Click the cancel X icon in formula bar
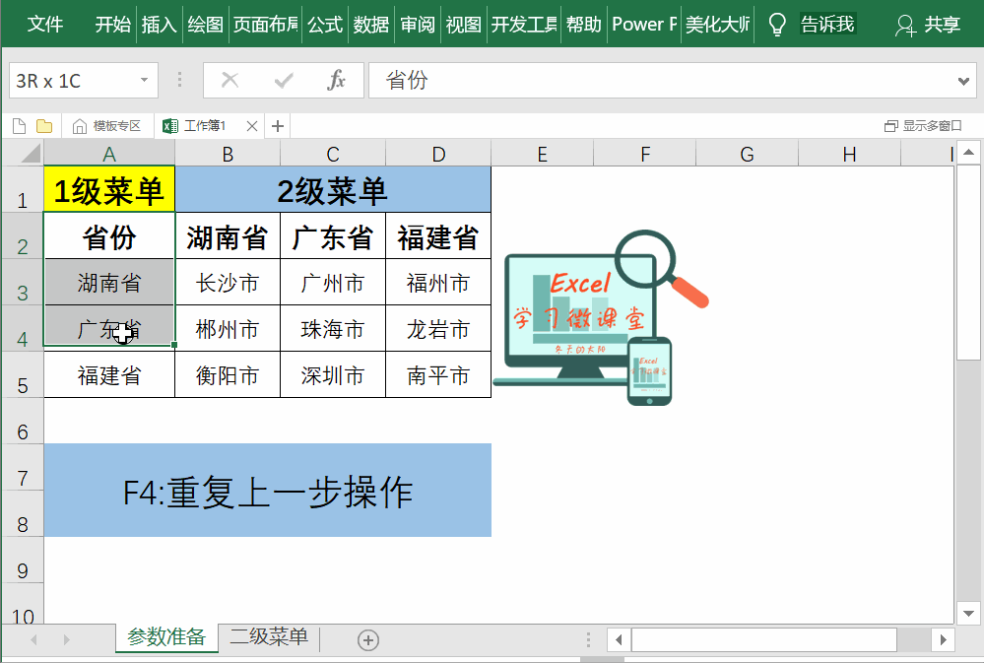Image resolution: width=984 pixels, height=663 pixels. [x=230, y=81]
